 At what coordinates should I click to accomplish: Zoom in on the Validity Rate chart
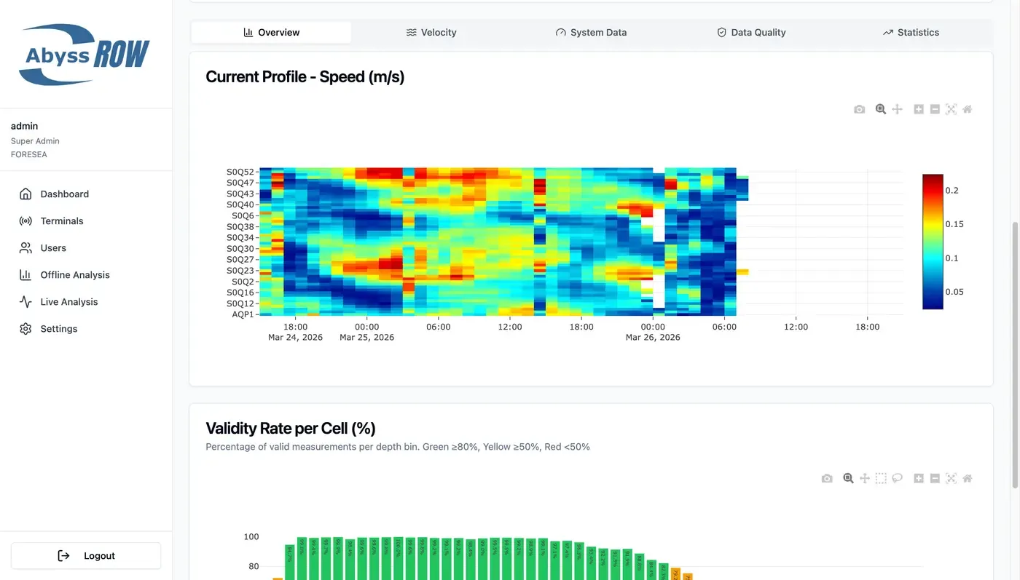[919, 478]
